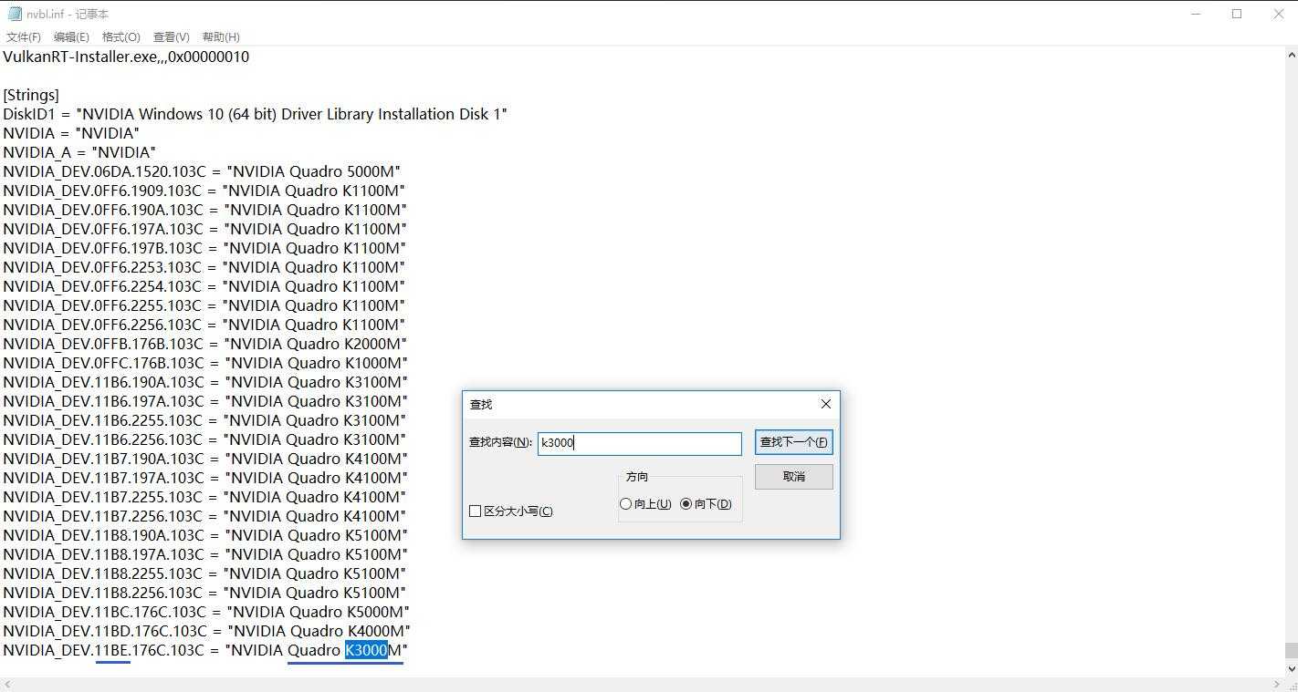This screenshot has height=692, width=1298.
Task: Click the vertical scrollbar thumb
Action: (1291, 650)
